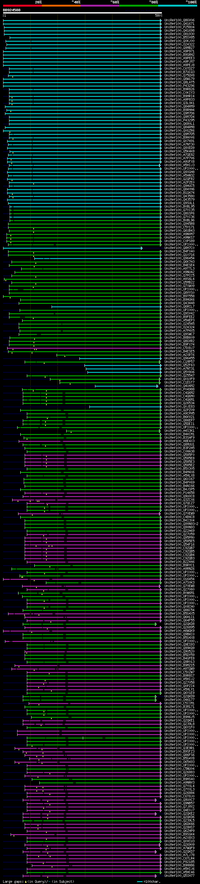Select hit UniRef100_Q6RCL7
Image resolution: width=200 pixels, height=884 pixels.
click(179, 306)
